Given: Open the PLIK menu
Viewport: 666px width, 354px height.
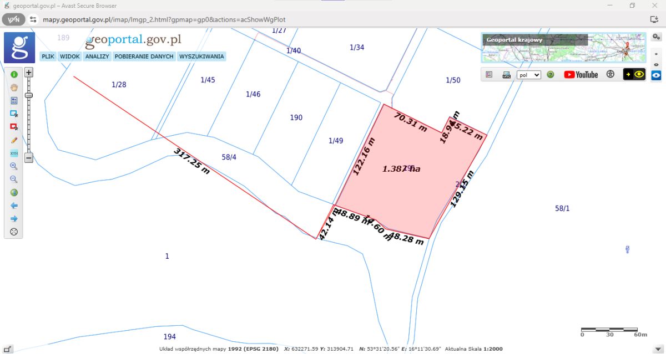Looking at the screenshot, I should (48, 57).
